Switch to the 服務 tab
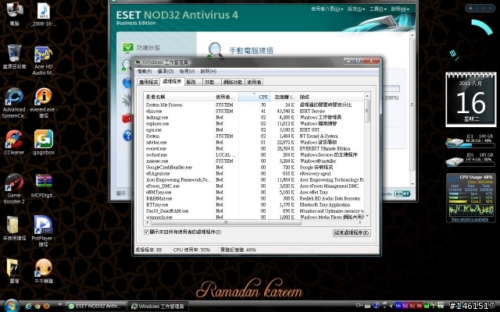The image size is (500, 312). 193,82
